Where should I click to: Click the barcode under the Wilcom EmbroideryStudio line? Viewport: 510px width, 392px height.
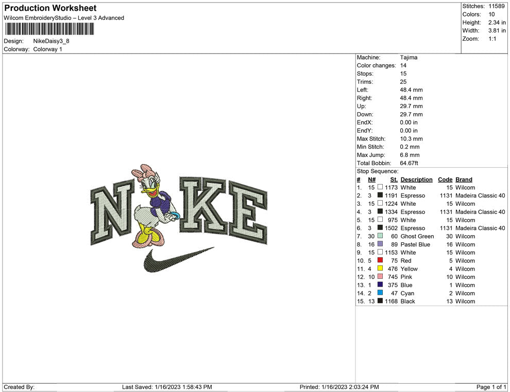(x=49, y=29)
